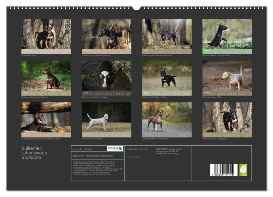The image size is (273, 197).
Task: Click caption 'Bullterrier sitzt auf einem Waldweg'
Action: 35,97
